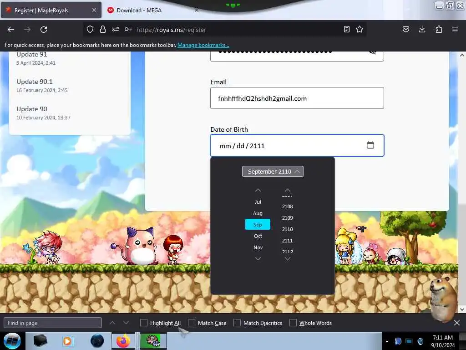Show site security padlock info
The image size is (466, 350).
pyautogui.click(x=103, y=29)
